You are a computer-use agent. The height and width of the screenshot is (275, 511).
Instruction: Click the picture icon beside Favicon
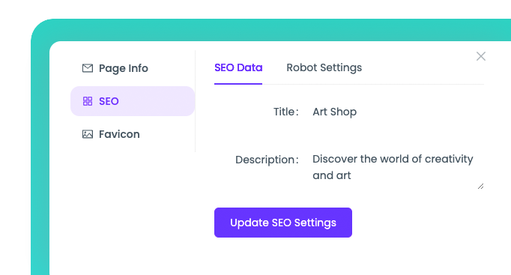pyautogui.click(x=88, y=134)
